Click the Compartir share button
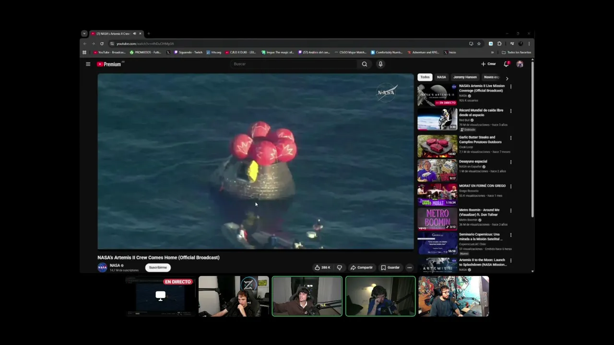The image size is (614, 345). tap(361, 267)
